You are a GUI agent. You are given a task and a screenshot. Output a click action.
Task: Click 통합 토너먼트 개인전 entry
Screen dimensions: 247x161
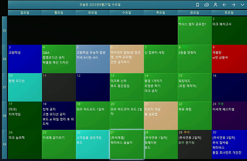(227, 152)
